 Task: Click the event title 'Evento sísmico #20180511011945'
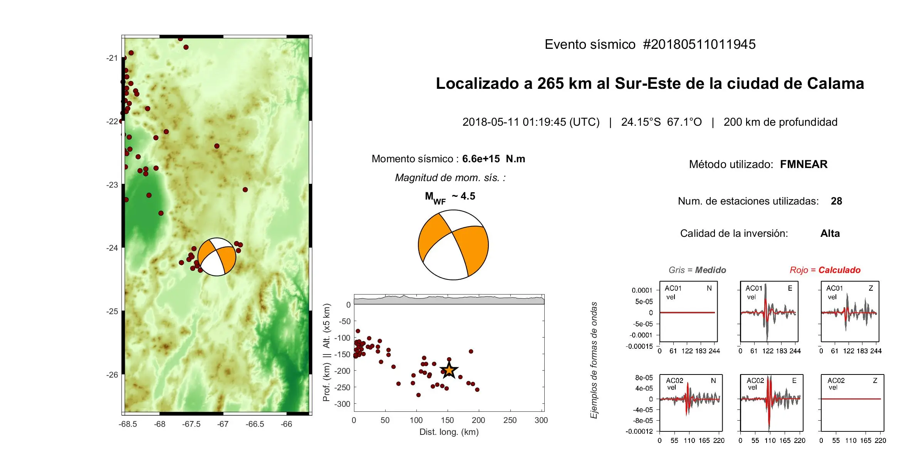pos(650,45)
